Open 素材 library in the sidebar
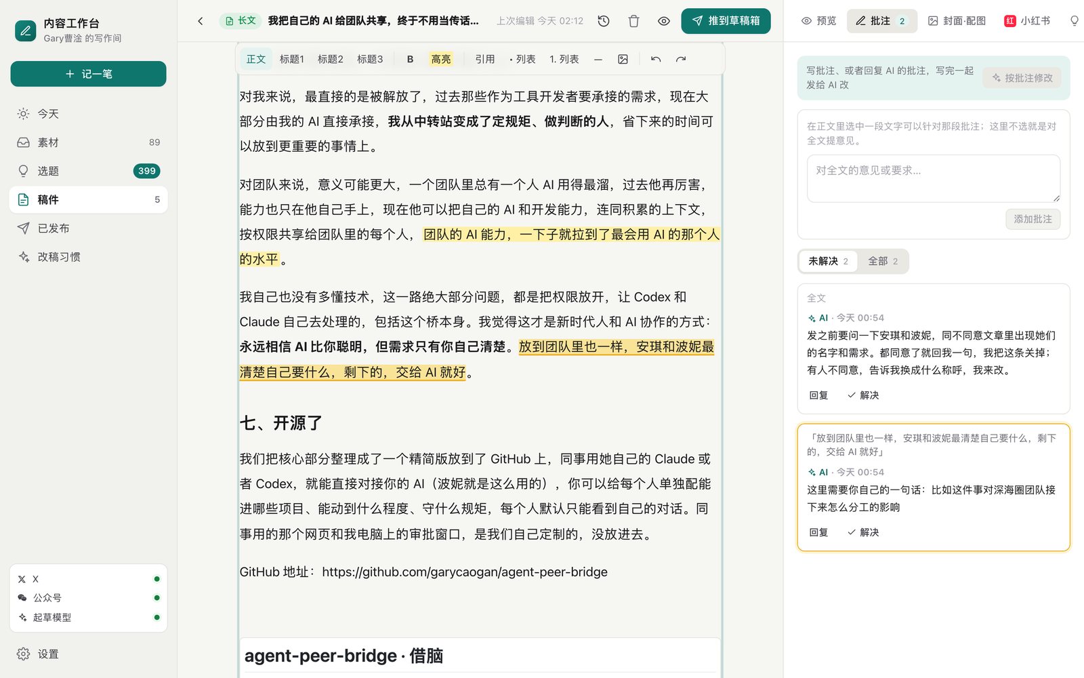Viewport: 1084px width, 678px height. (x=89, y=142)
